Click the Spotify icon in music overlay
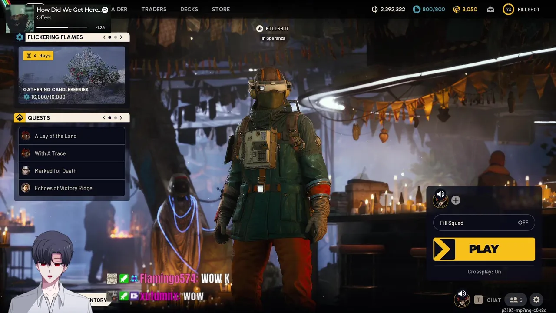The image size is (556, 313). point(105,10)
